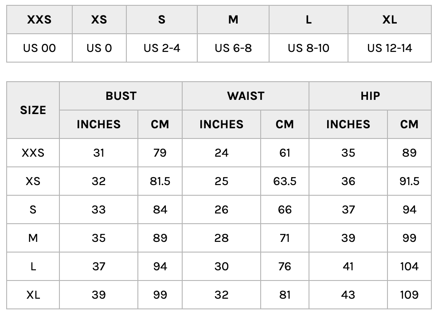Click the US 8-10 cell
The width and height of the screenshot is (438, 316).
coord(309,48)
